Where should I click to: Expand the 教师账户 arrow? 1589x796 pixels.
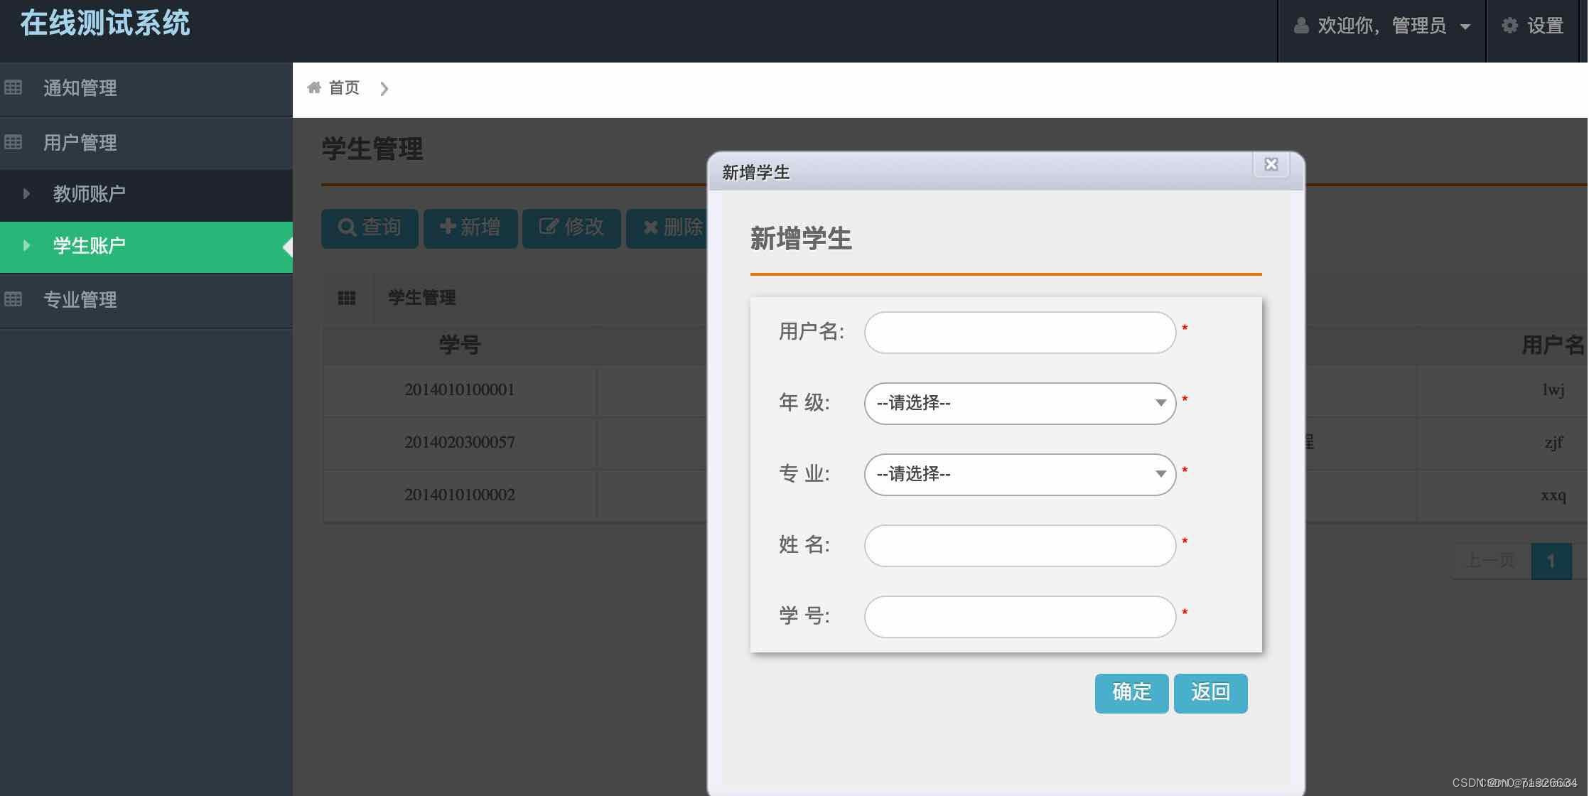26,193
